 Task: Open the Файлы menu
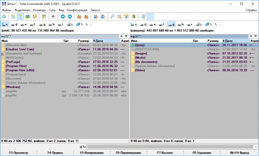point(6,10)
